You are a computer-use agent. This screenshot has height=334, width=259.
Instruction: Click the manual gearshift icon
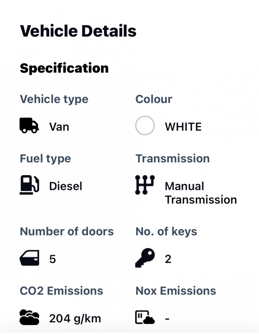145,185
